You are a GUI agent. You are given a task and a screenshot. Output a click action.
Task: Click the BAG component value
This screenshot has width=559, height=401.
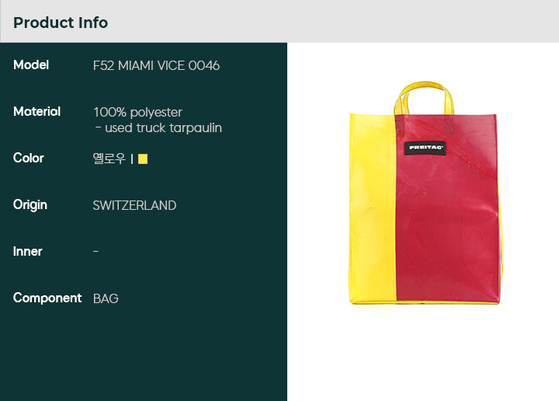106,298
